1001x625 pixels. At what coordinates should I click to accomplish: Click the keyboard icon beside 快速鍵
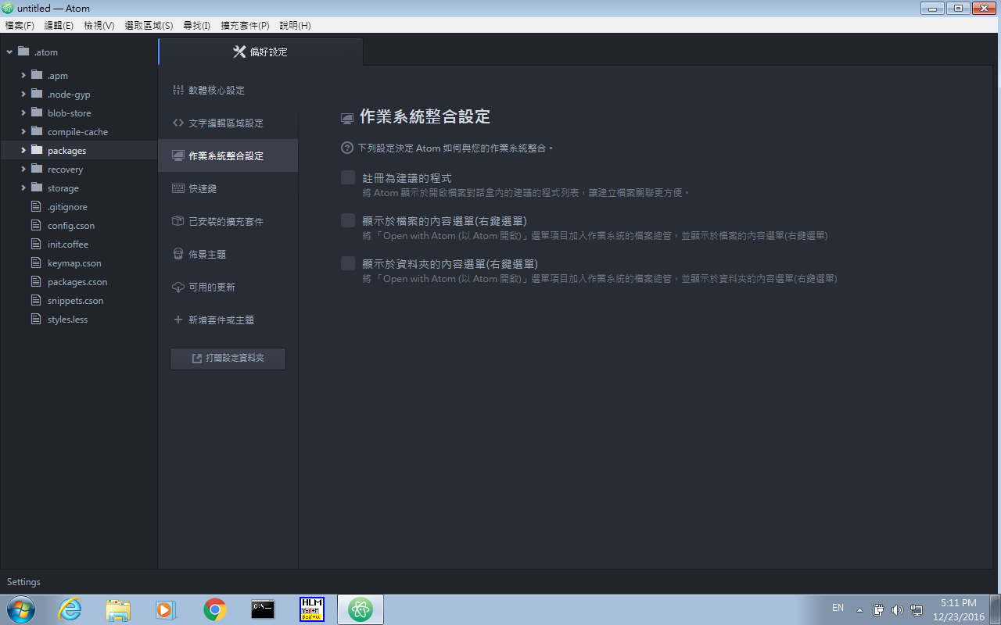point(178,188)
